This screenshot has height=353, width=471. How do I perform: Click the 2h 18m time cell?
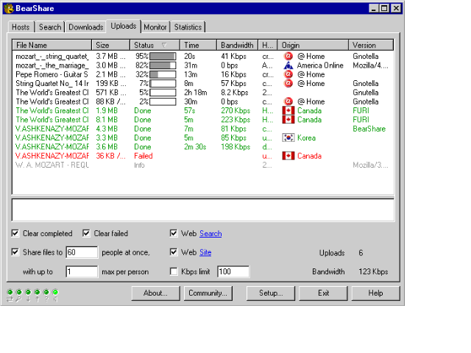coord(196,93)
